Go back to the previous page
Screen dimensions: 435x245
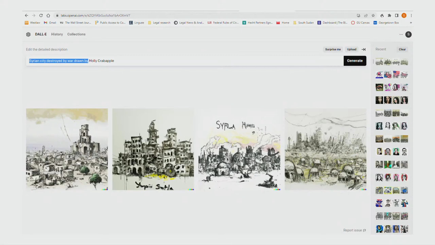pos(27,15)
